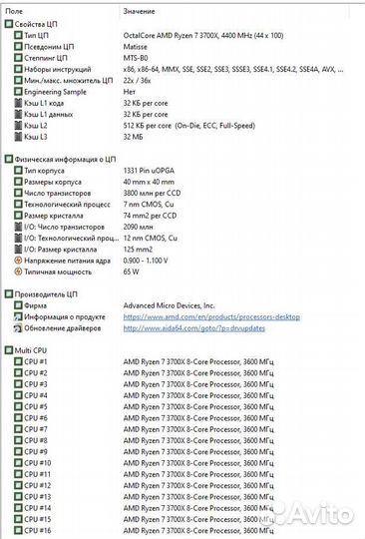Select the Matisse value
The height and width of the screenshot is (539, 365).
[x=136, y=46]
